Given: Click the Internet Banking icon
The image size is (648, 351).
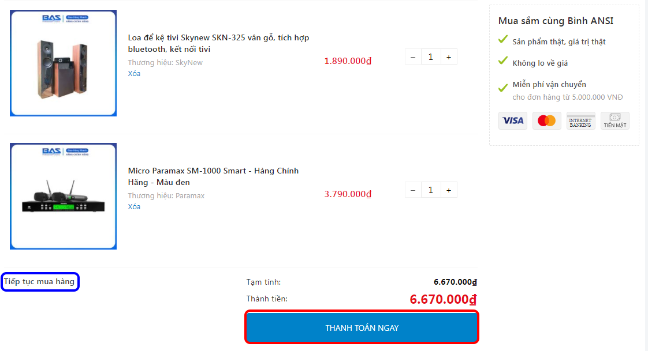Looking at the screenshot, I should (580, 120).
